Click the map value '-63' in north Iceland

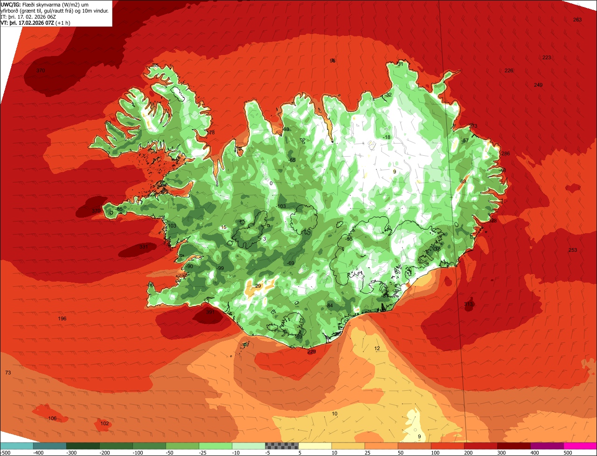tap(285, 129)
